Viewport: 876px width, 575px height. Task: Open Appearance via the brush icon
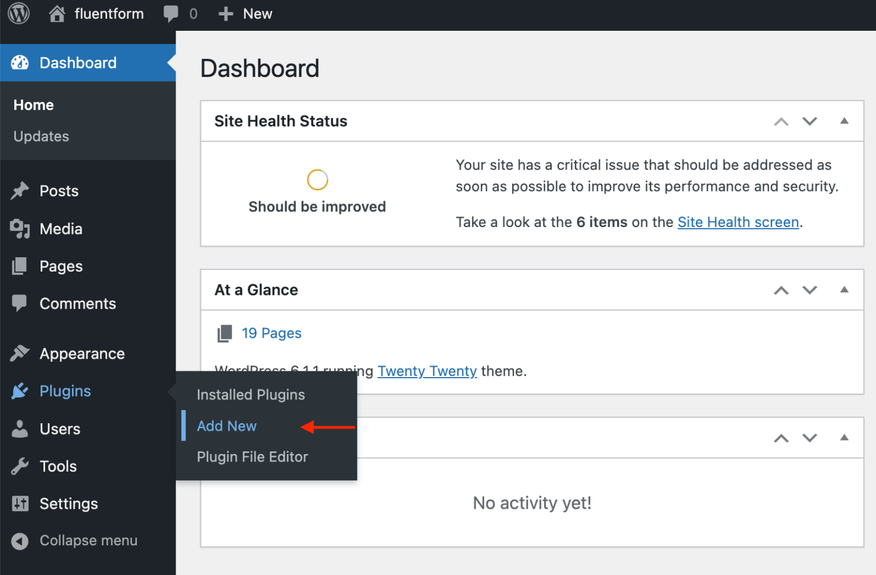coord(20,353)
